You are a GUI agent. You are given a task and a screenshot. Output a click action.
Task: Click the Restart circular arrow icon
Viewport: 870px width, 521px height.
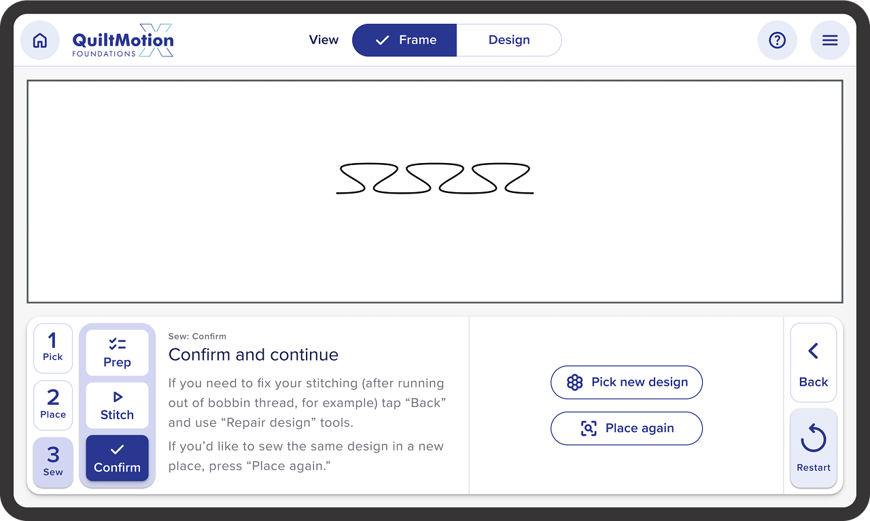click(x=813, y=439)
